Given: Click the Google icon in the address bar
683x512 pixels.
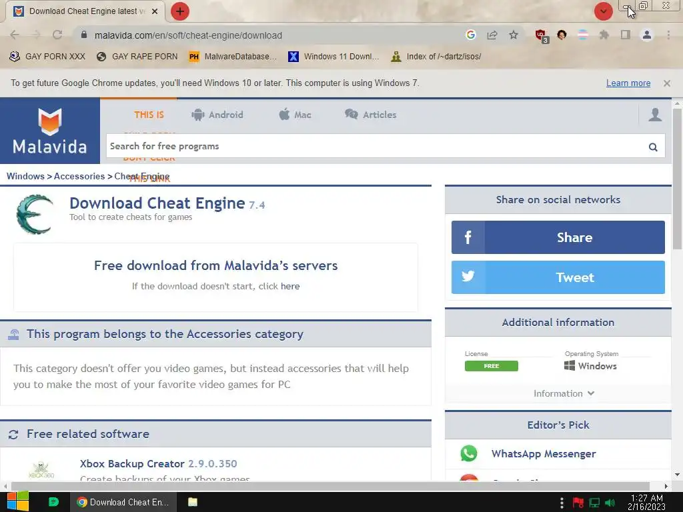Looking at the screenshot, I should tap(470, 35).
